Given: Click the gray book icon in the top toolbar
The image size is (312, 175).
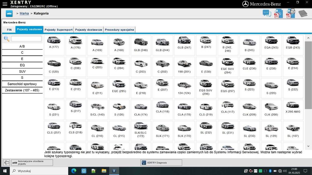Looking at the screenshot, I should [x=303, y=14].
